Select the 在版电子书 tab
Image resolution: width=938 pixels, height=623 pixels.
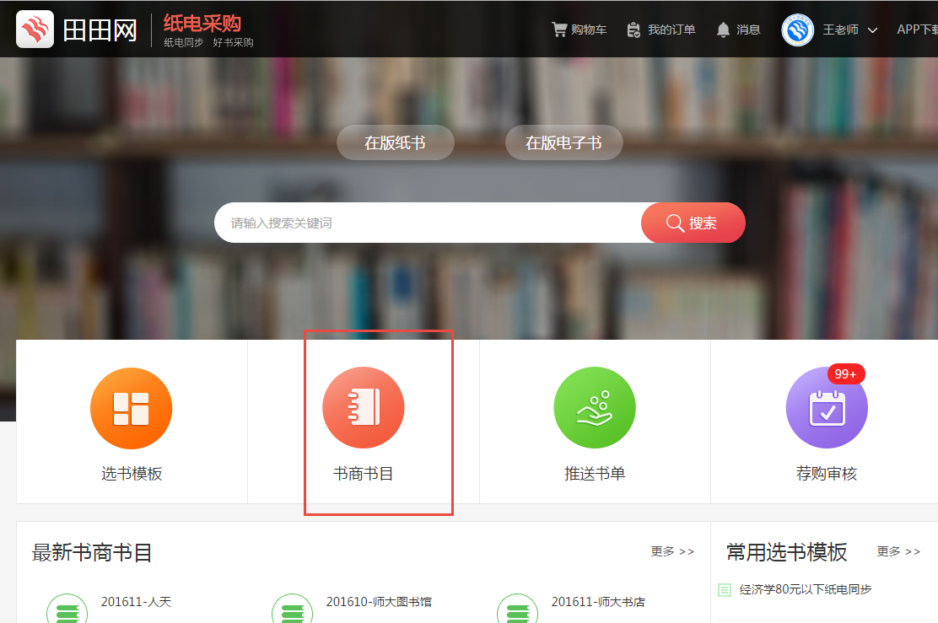click(x=563, y=142)
